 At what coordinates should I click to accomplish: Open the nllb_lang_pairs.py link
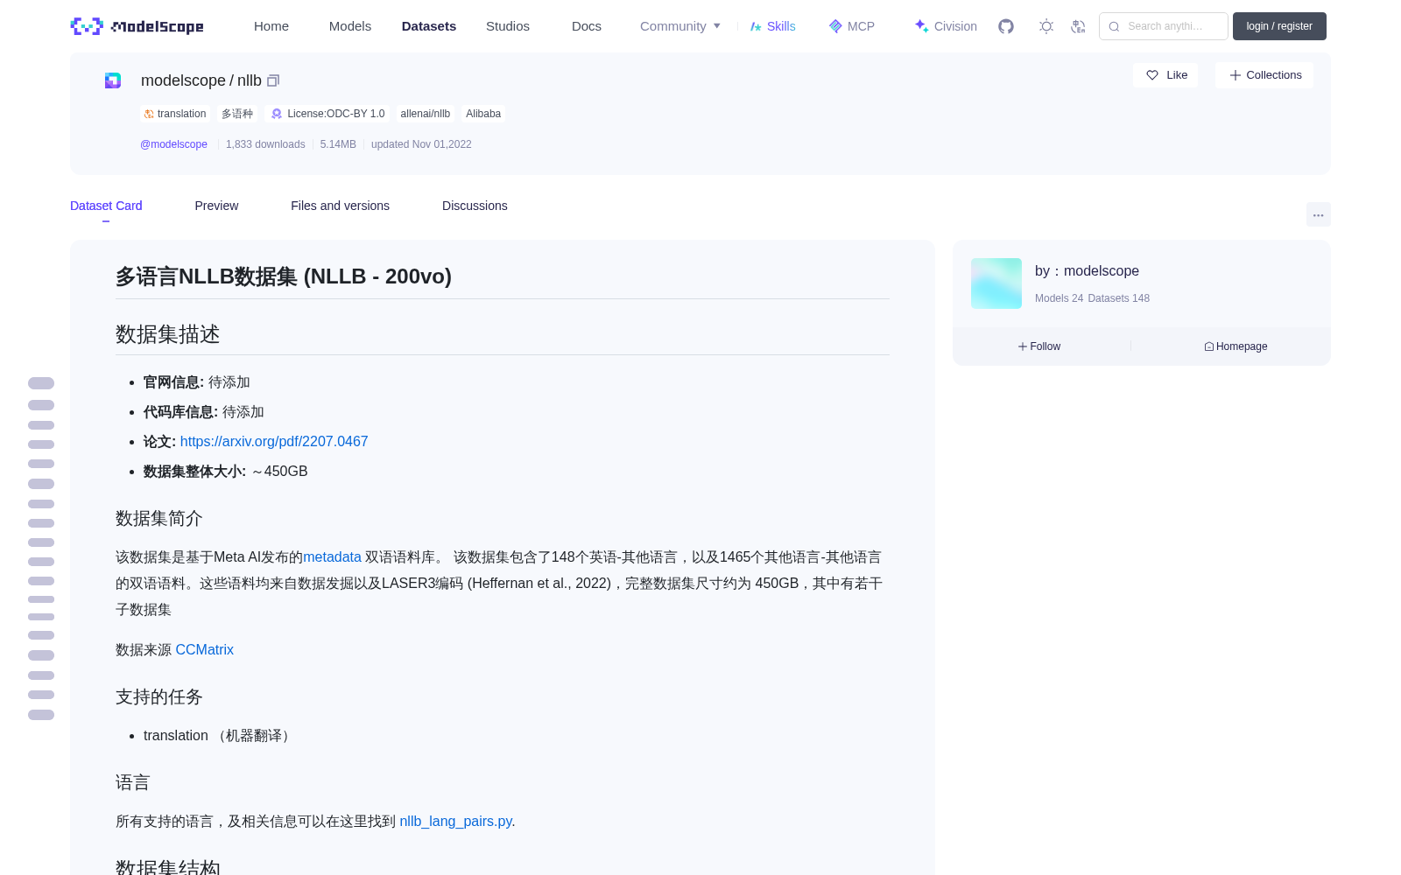(x=455, y=822)
